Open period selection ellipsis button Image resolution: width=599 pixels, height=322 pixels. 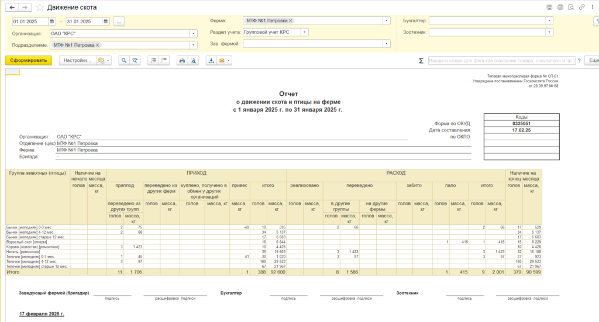point(119,22)
